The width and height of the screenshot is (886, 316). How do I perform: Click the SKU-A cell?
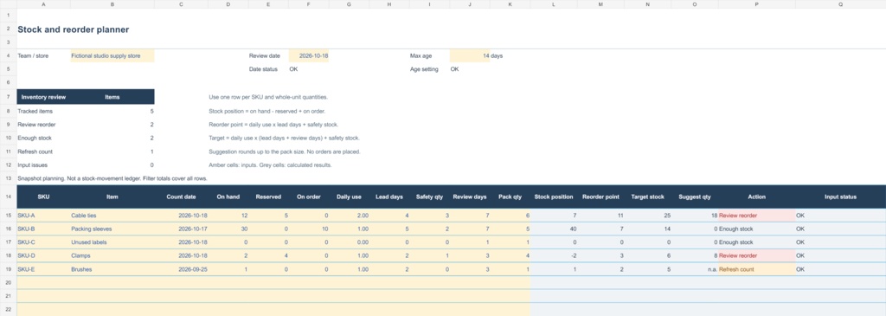(x=43, y=216)
